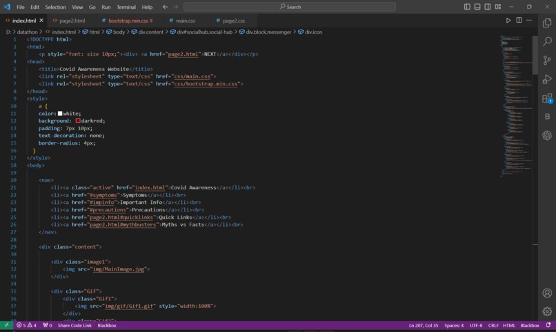Open the Explorer view in activity bar
556x332 pixels.
(x=547, y=23)
